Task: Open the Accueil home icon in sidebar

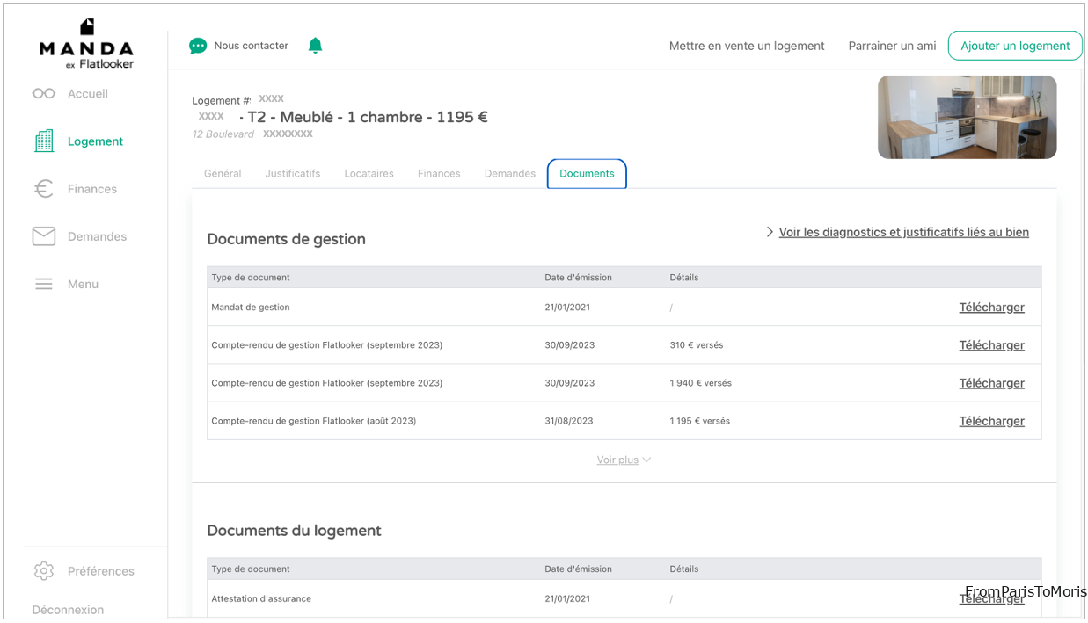Action: click(43, 93)
